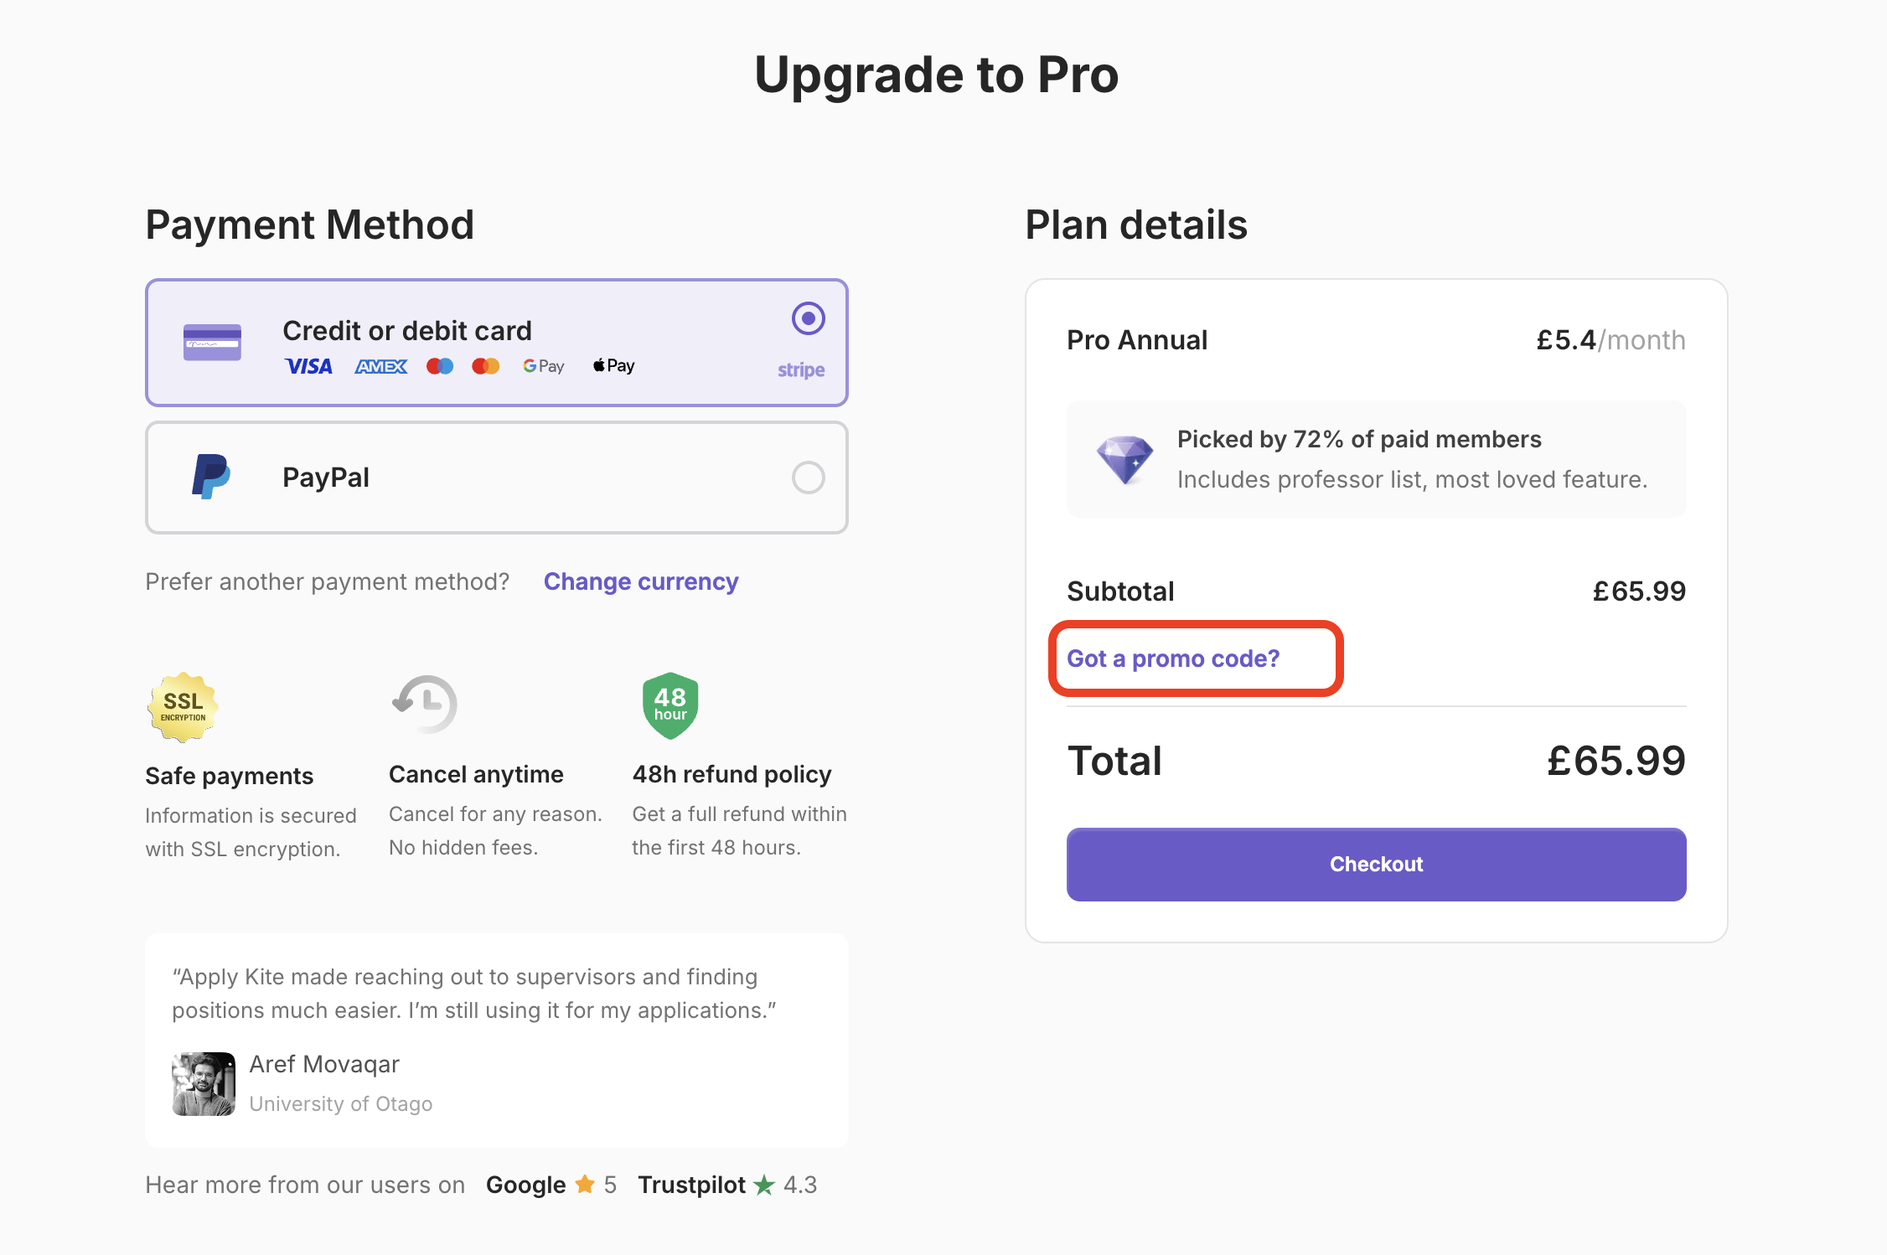
Task: Click the Google Pay logo
Action: (x=543, y=366)
